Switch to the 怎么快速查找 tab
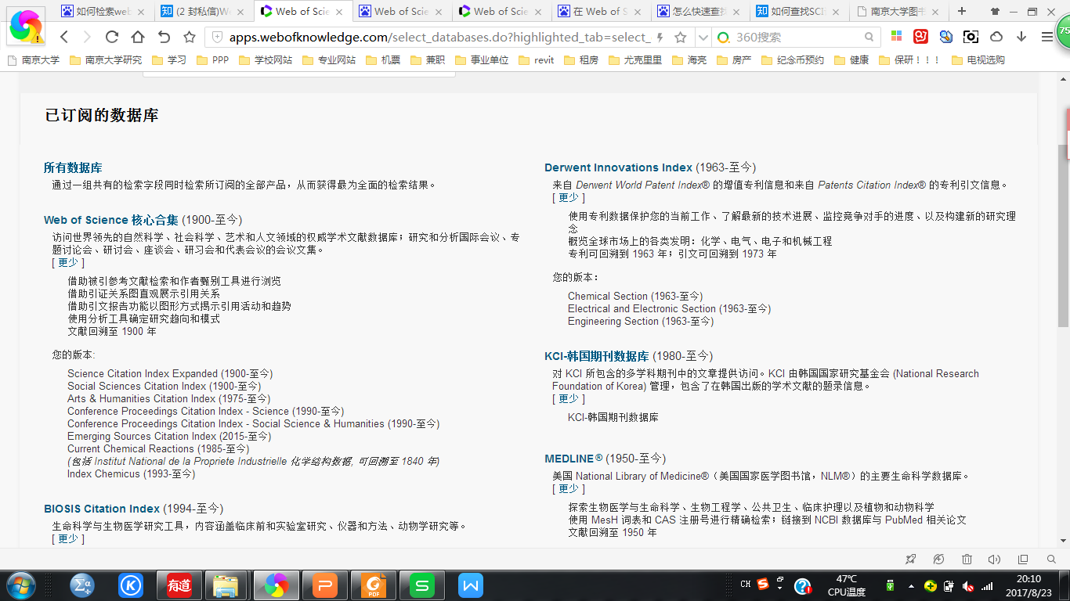This screenshot has height=601, width=1070. point(699,11)
